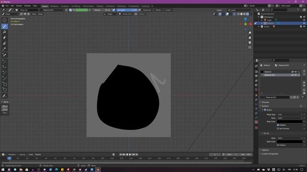Viewport: 307px width, 172px height.
Task: Select the Annotate tool
Action: (4, 96)
